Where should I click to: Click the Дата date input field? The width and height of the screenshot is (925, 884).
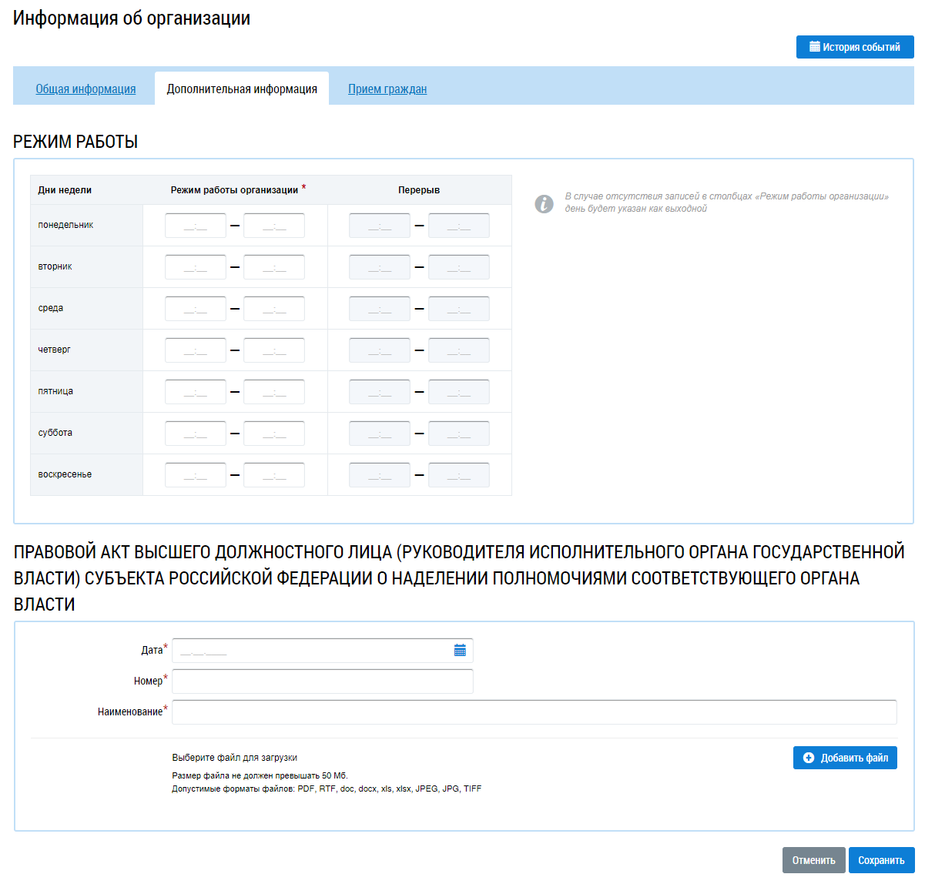click(312, 651)
